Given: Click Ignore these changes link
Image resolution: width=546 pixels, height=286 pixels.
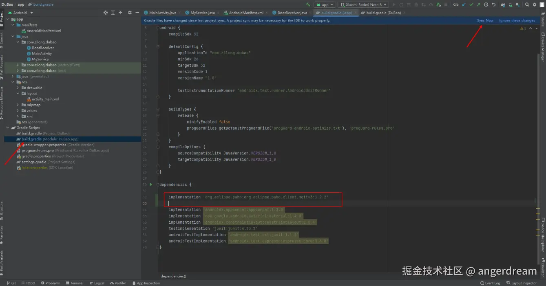Looking at the screenshot, I should coord(517,20).
